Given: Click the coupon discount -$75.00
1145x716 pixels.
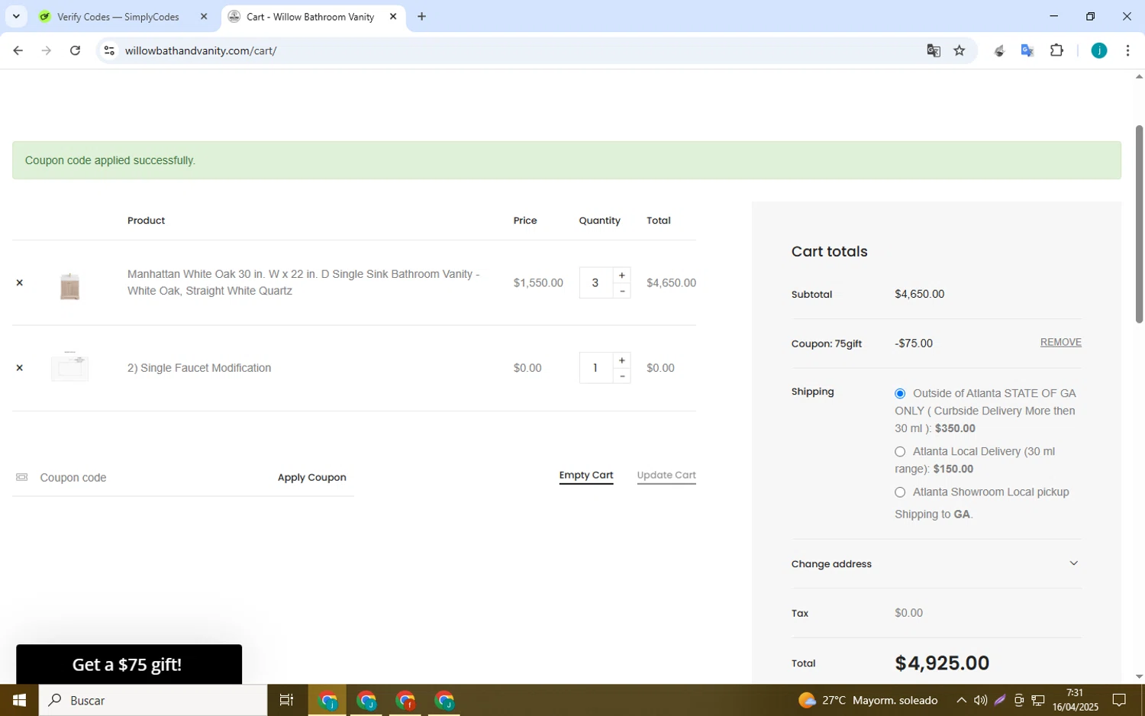Looking at the screenshot, I should tap(913, 343).
